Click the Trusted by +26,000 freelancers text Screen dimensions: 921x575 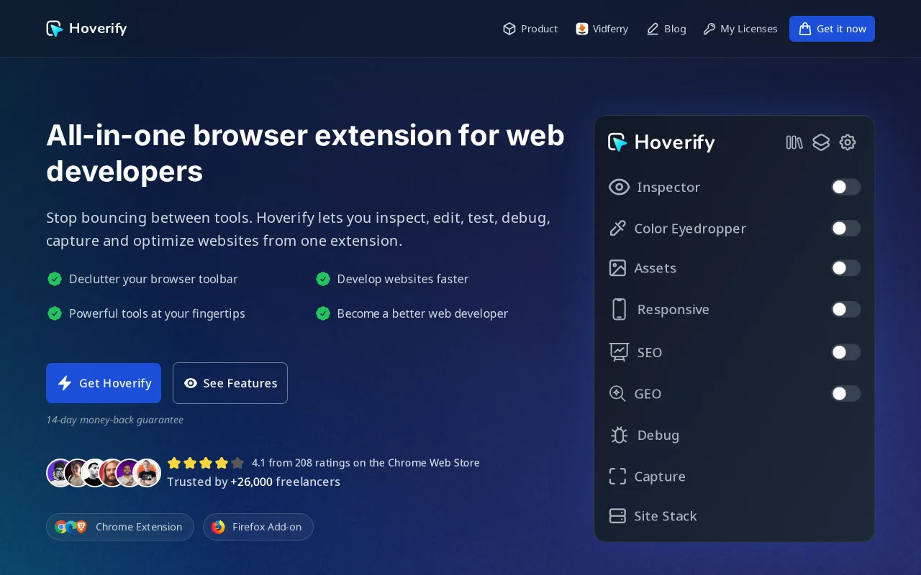254,482
